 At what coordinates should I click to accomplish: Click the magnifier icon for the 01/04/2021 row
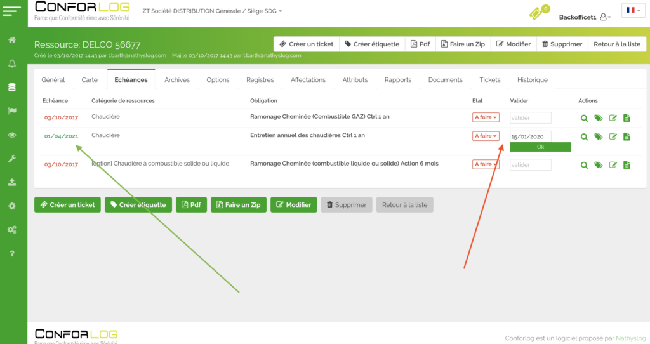pos(585,136)
